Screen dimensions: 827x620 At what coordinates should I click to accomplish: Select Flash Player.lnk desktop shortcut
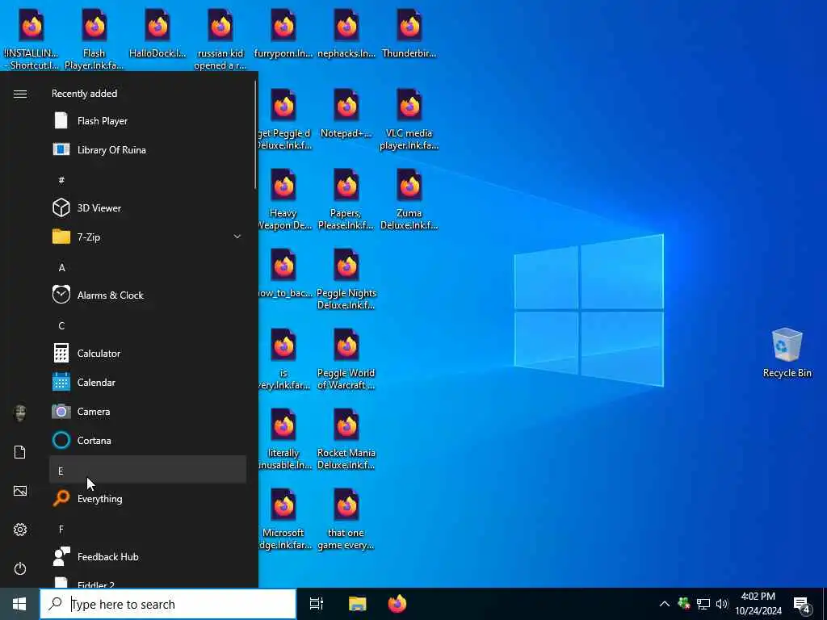coord(94,39)
